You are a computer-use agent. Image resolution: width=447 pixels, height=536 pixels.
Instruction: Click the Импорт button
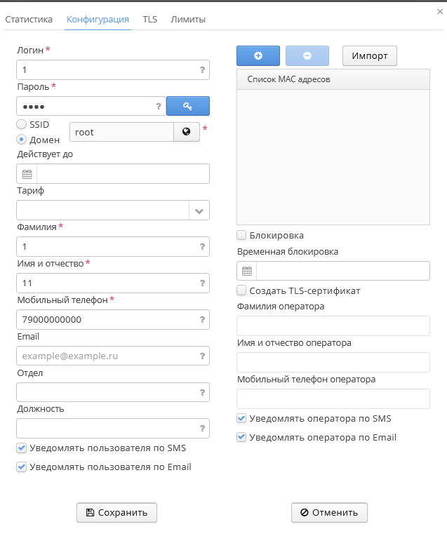click(370, 55)
